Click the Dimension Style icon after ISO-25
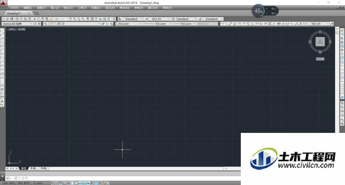This screenshot has width=345, height=185. (x=332, y=24)
